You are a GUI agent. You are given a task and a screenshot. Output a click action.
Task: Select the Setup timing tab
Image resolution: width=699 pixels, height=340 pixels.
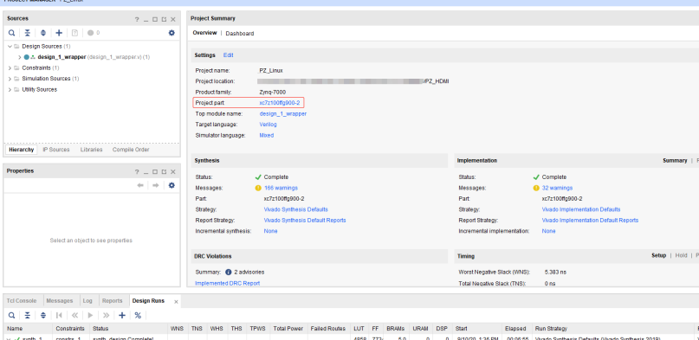pyautogui.click(x=658, y=255)
